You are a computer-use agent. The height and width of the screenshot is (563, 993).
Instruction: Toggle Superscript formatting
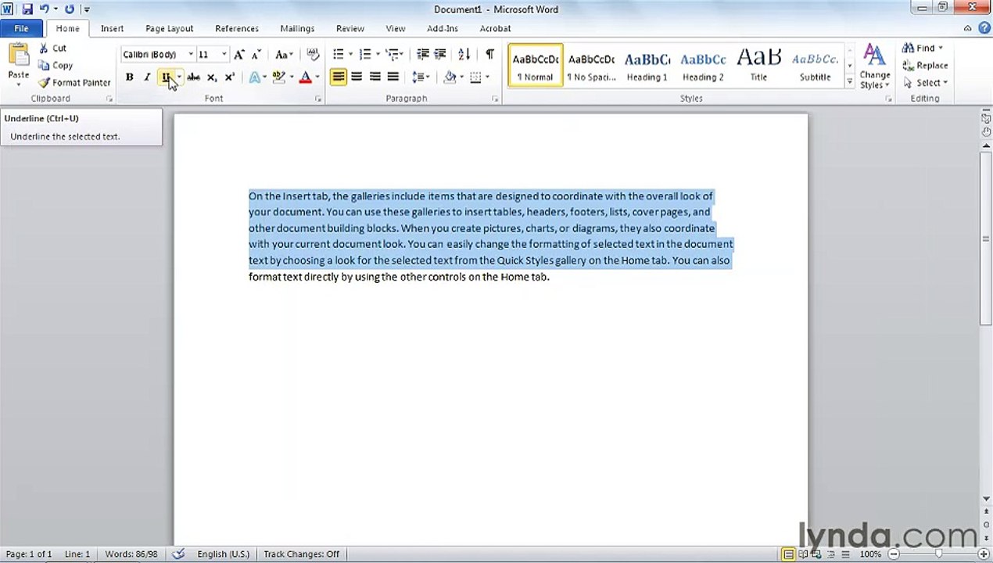(229, 77)
